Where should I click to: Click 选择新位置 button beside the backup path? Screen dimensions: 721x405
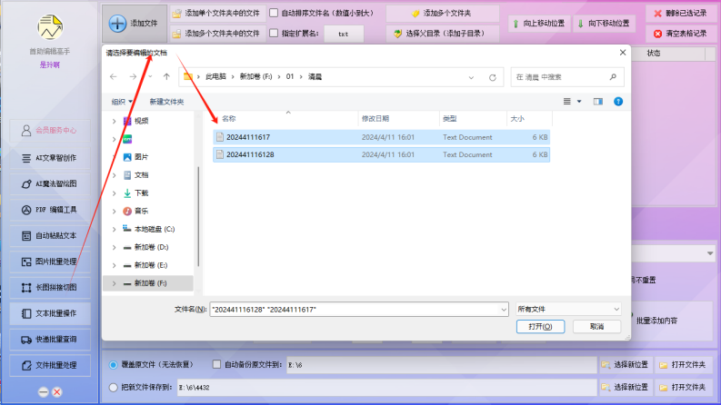[626, 365]
